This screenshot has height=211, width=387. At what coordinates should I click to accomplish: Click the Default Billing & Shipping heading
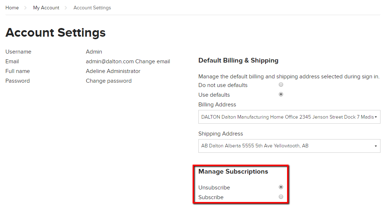click(x=238, y=60)
